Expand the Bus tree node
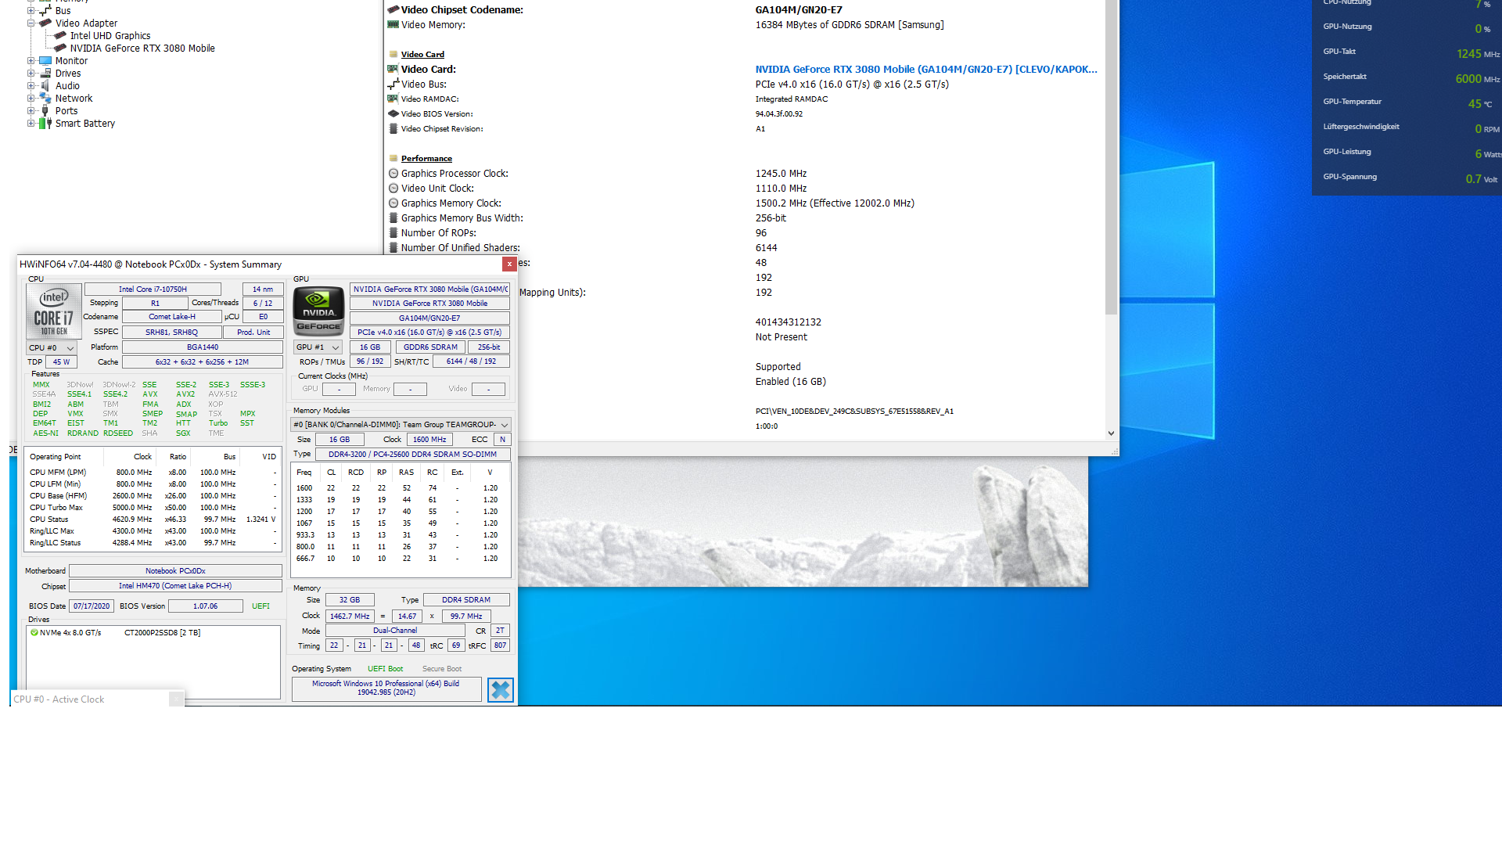Image resolution: width=1502 pixels, height=845 pixels. [x=31, y=11]
